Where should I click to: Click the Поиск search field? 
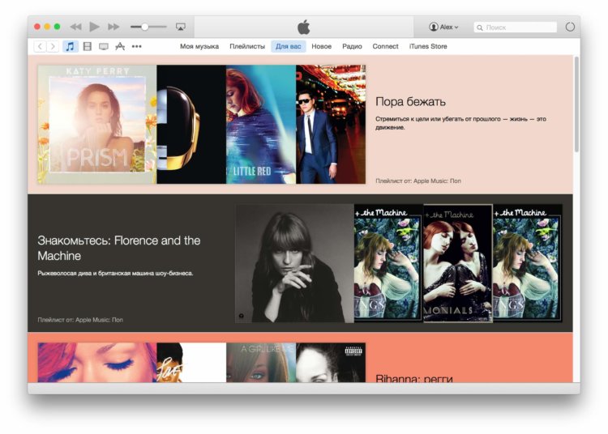[x=515, y=28]
